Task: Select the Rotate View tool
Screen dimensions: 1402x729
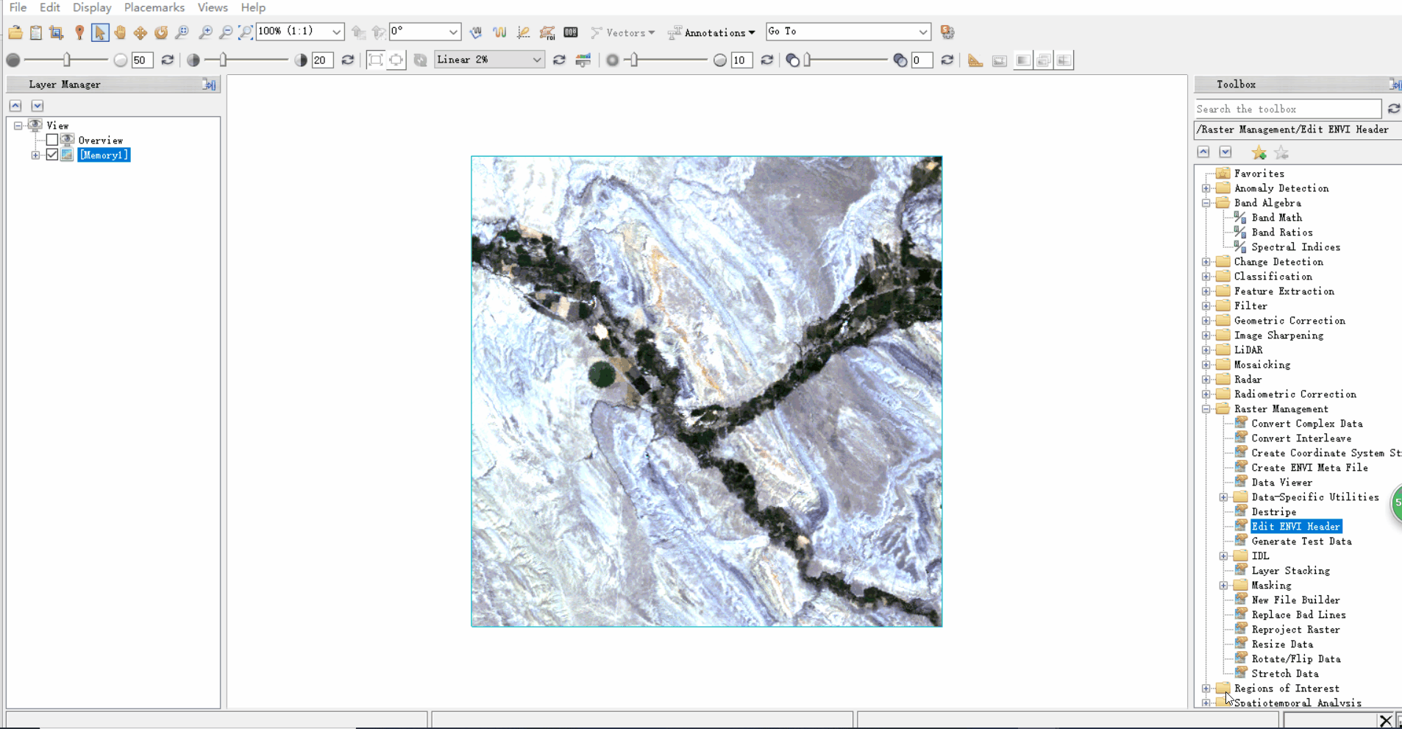Action: pos(161,32)
